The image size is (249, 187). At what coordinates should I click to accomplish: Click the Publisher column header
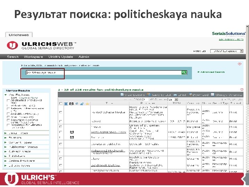click(148, 103)
